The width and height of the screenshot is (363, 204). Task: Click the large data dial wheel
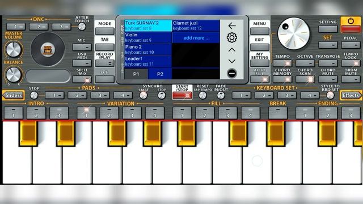click(x=293, y=34)
